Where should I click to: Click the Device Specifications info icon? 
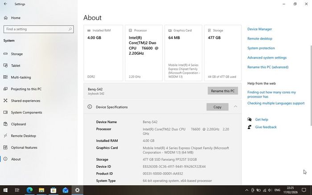90,107
